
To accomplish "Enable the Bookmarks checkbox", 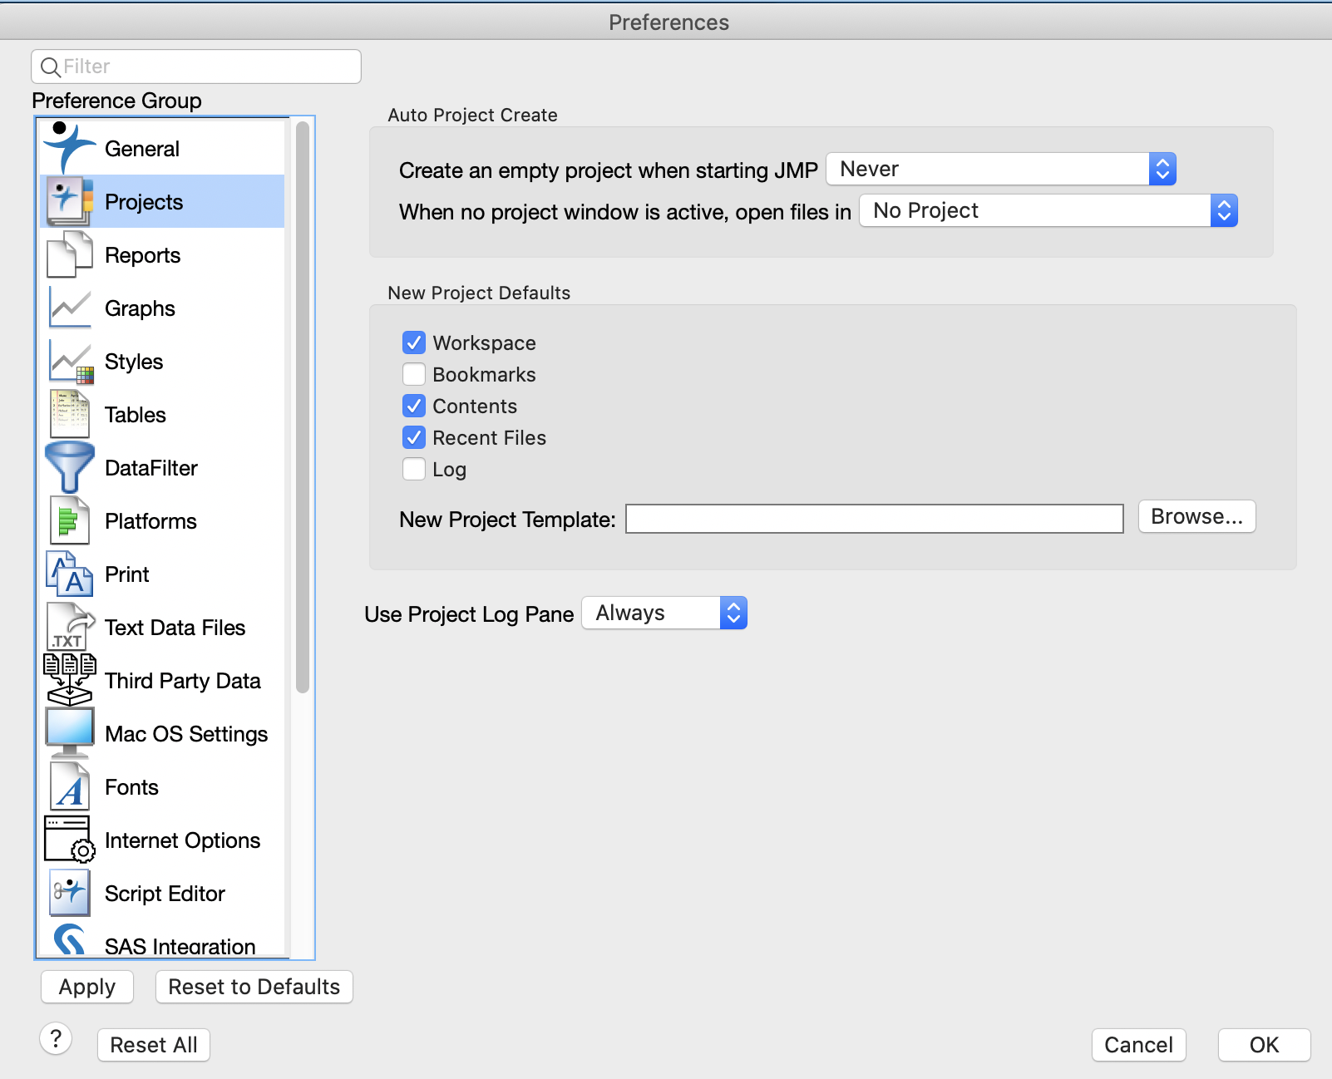I will [x=414, y=374].
